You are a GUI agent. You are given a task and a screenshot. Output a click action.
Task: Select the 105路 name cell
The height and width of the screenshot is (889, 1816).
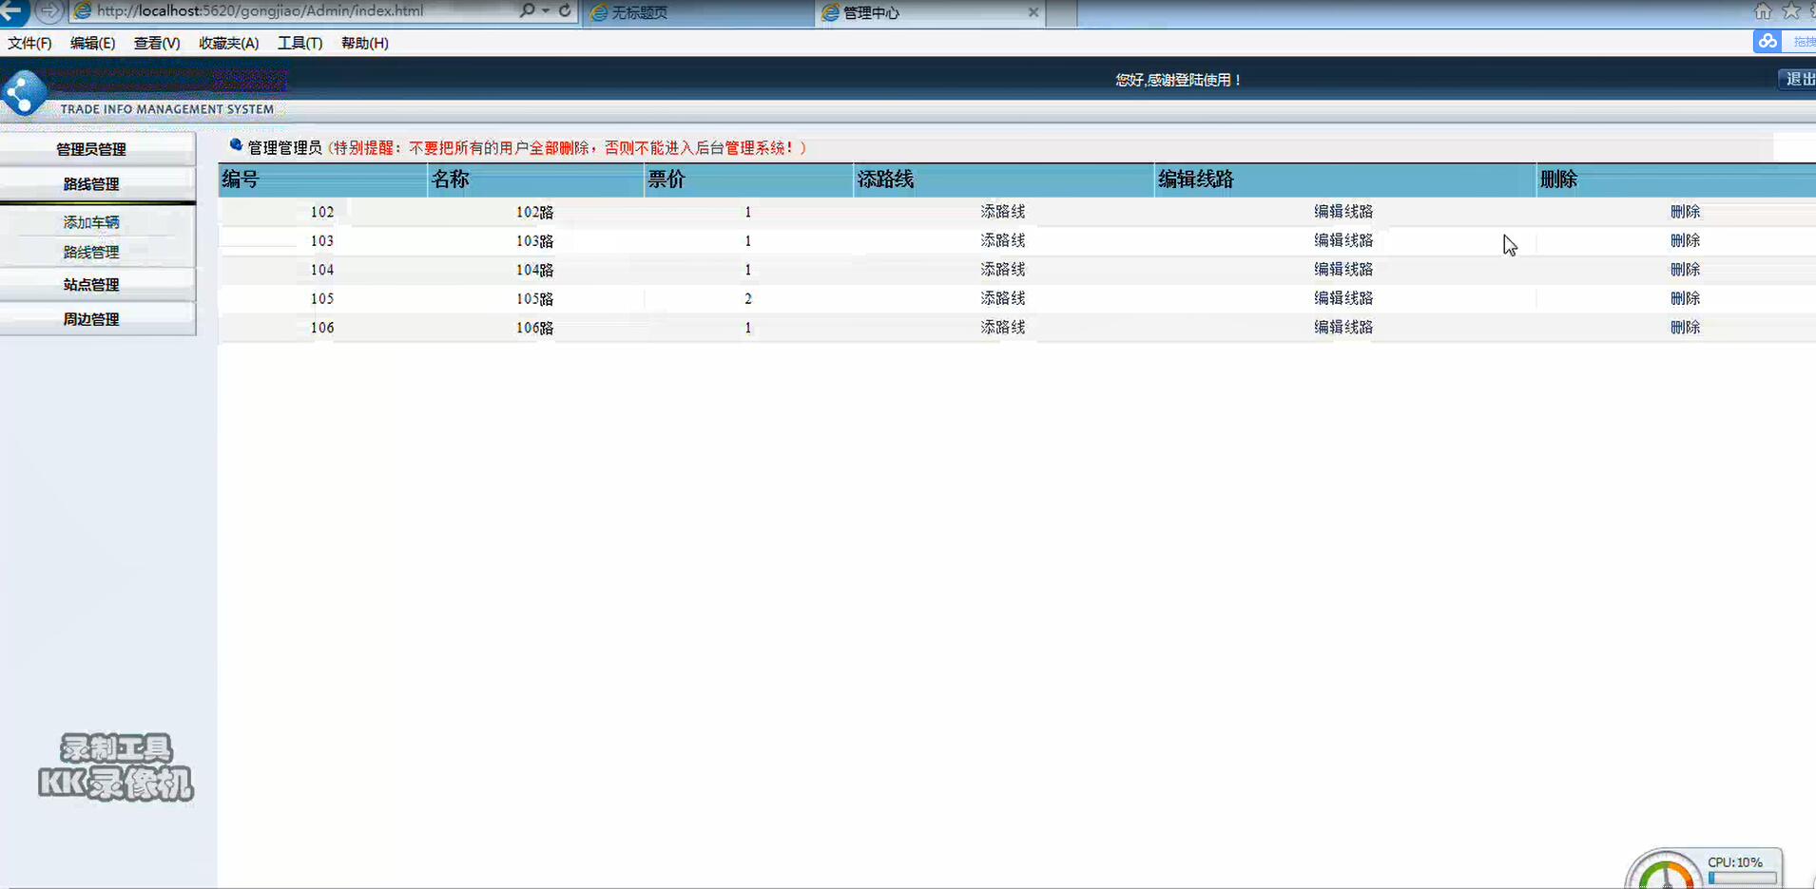(x=535, y=299)
